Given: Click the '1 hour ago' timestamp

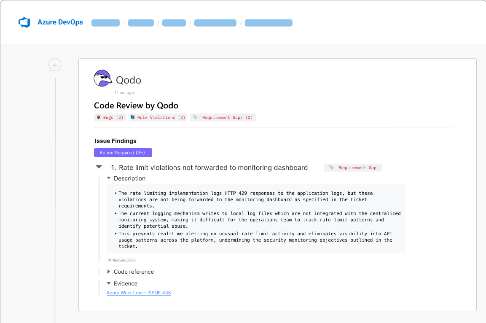Looking at the screenshot, I should [124, 93].
